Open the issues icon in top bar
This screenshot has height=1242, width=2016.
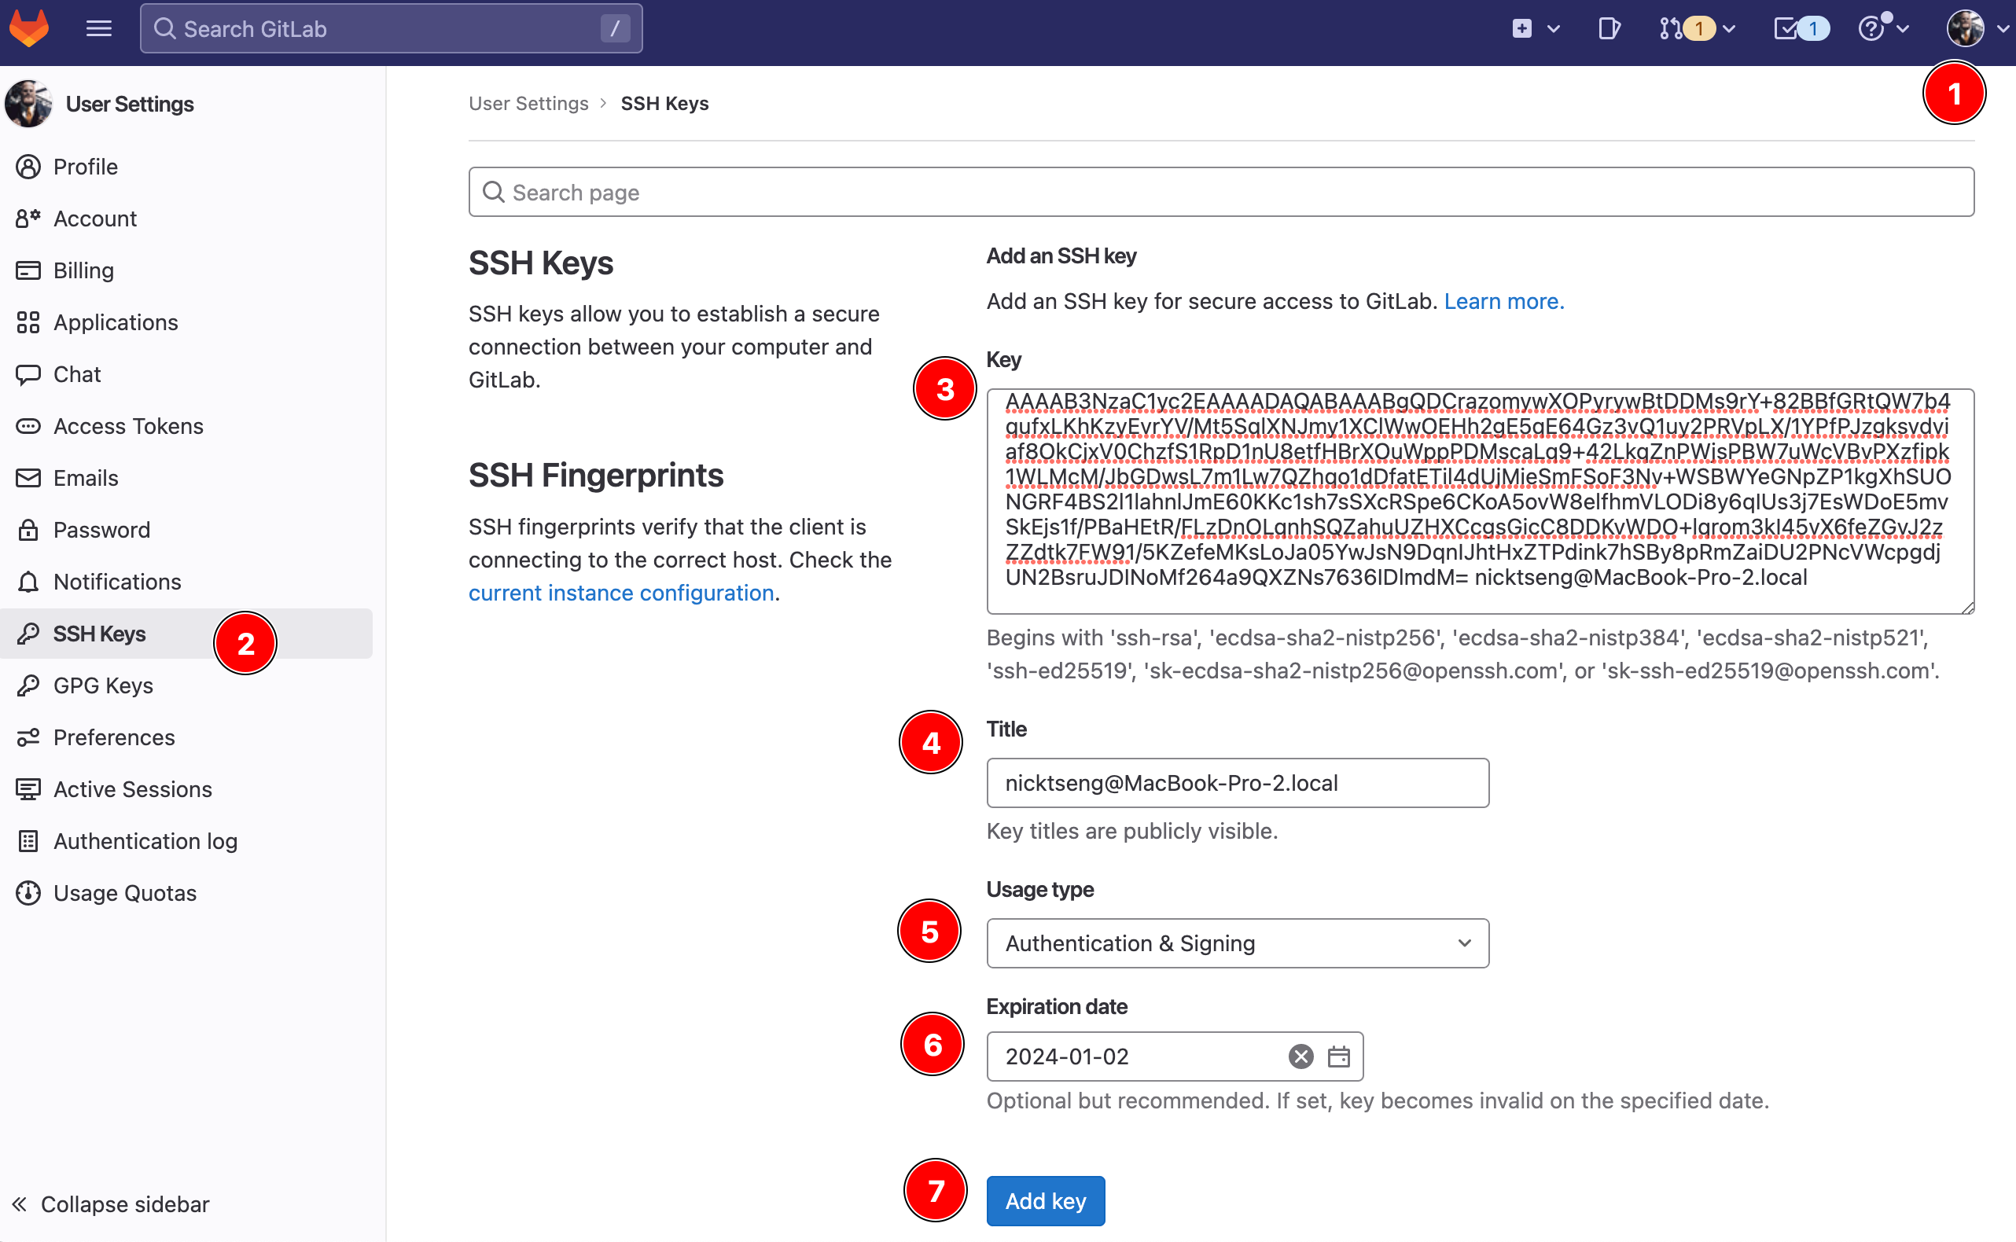pyautogui.click(x=1609, y=29)
